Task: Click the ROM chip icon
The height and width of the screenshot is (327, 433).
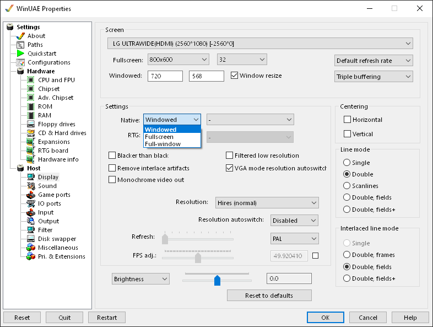Action: tap(31, 106)
